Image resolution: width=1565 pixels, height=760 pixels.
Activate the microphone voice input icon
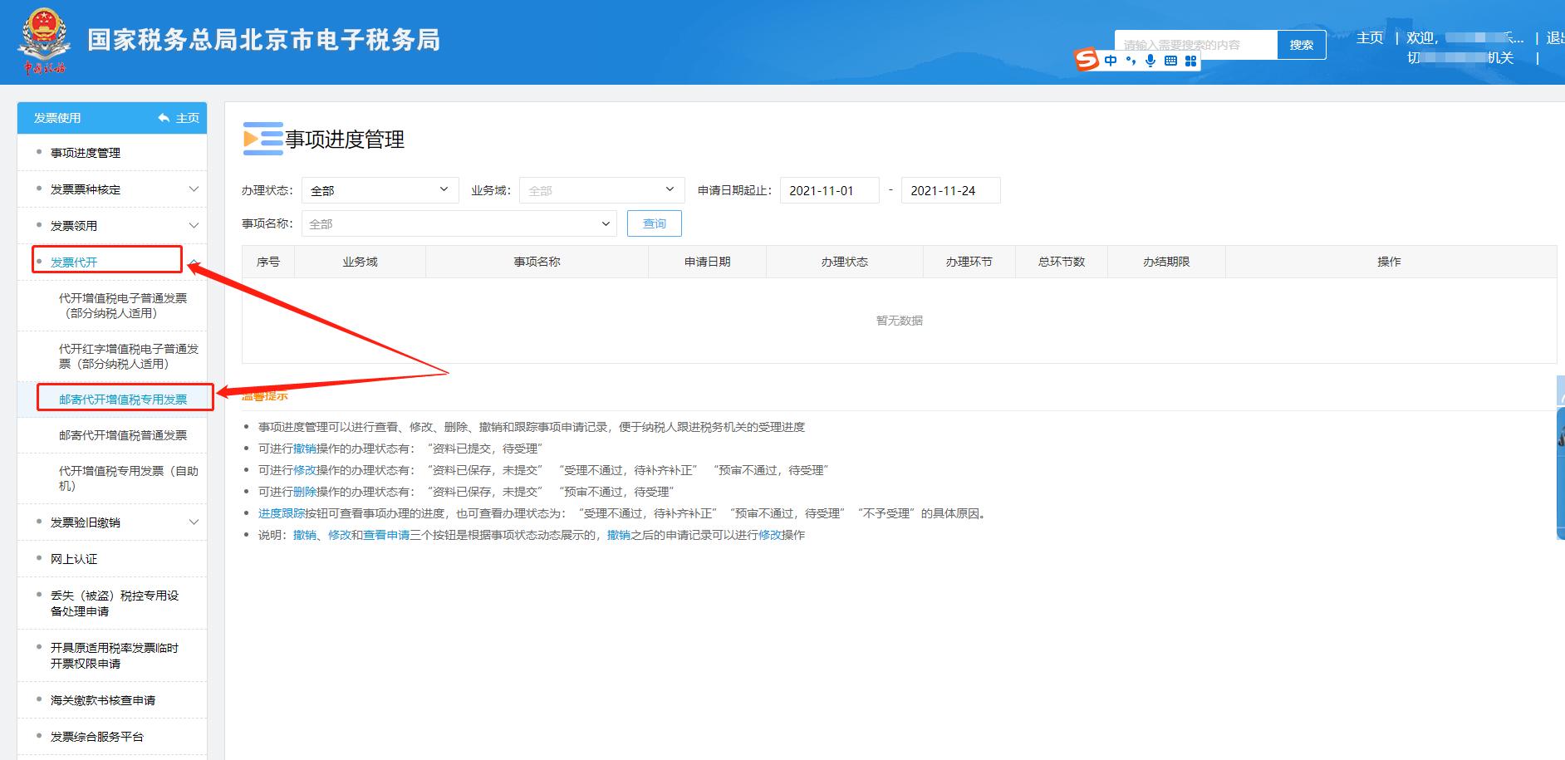pos(1150,60)
